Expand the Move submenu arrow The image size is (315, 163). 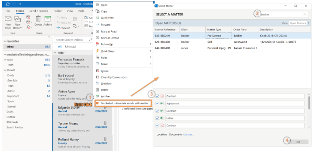150,64
